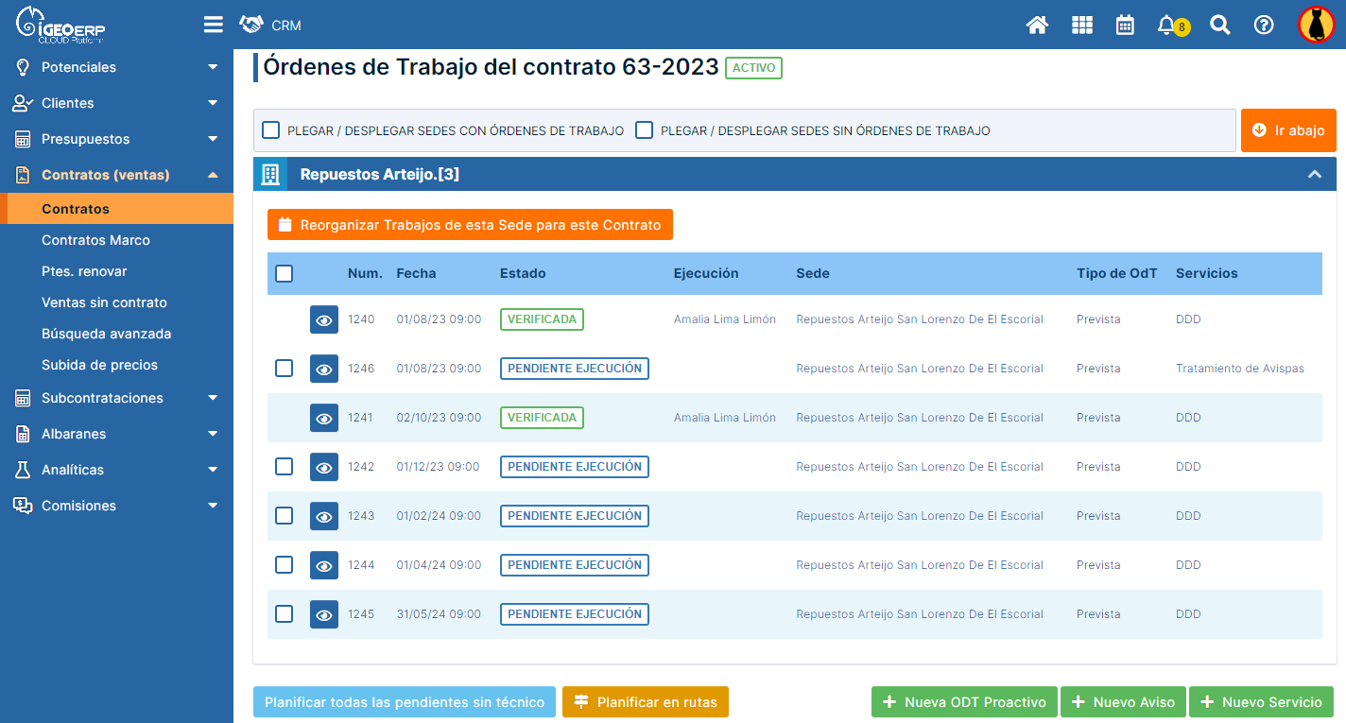The width and height of the screenshot is (1346, 723).
Task: Select checkbox for work order 1246
Action: click(284, 369)
